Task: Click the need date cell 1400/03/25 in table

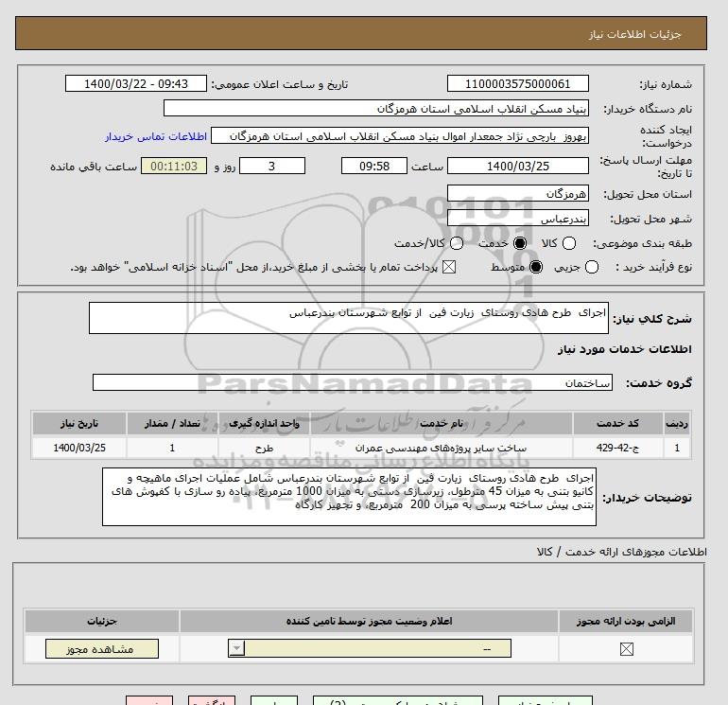Action: [x=79, y=448]
